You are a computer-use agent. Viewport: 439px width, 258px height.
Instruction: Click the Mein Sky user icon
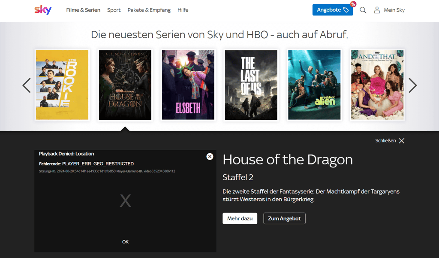coord(377,10)
